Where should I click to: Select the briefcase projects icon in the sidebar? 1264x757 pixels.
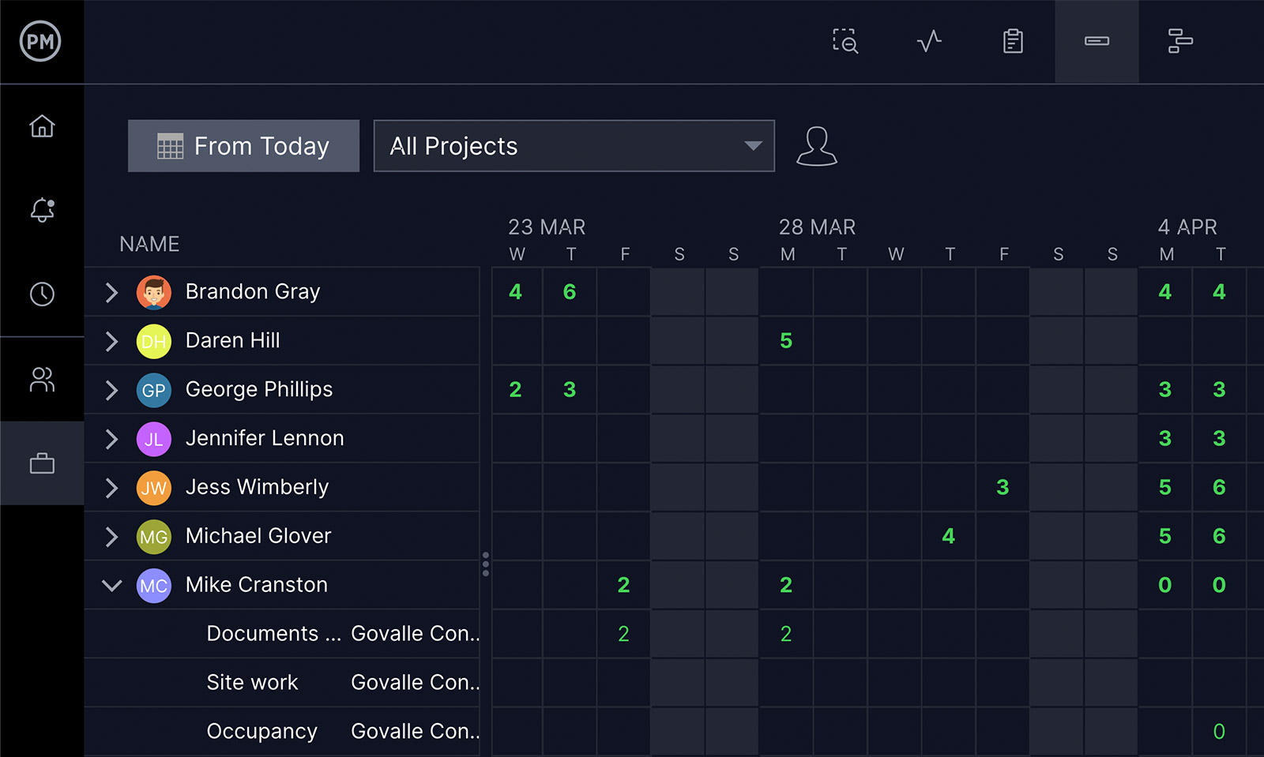pos(41,463)
